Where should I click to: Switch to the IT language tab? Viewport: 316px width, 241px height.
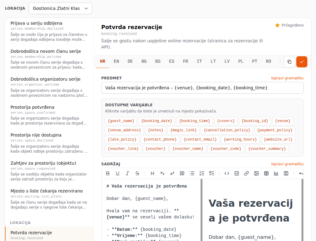point(199,61)
